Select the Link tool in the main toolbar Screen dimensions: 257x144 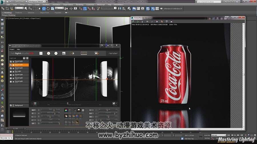(x=3, y=8)
